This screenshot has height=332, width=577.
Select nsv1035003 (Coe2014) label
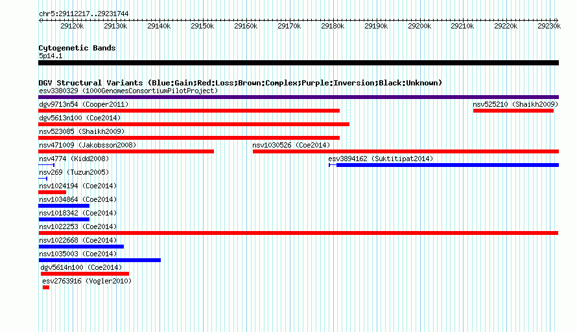78,254
